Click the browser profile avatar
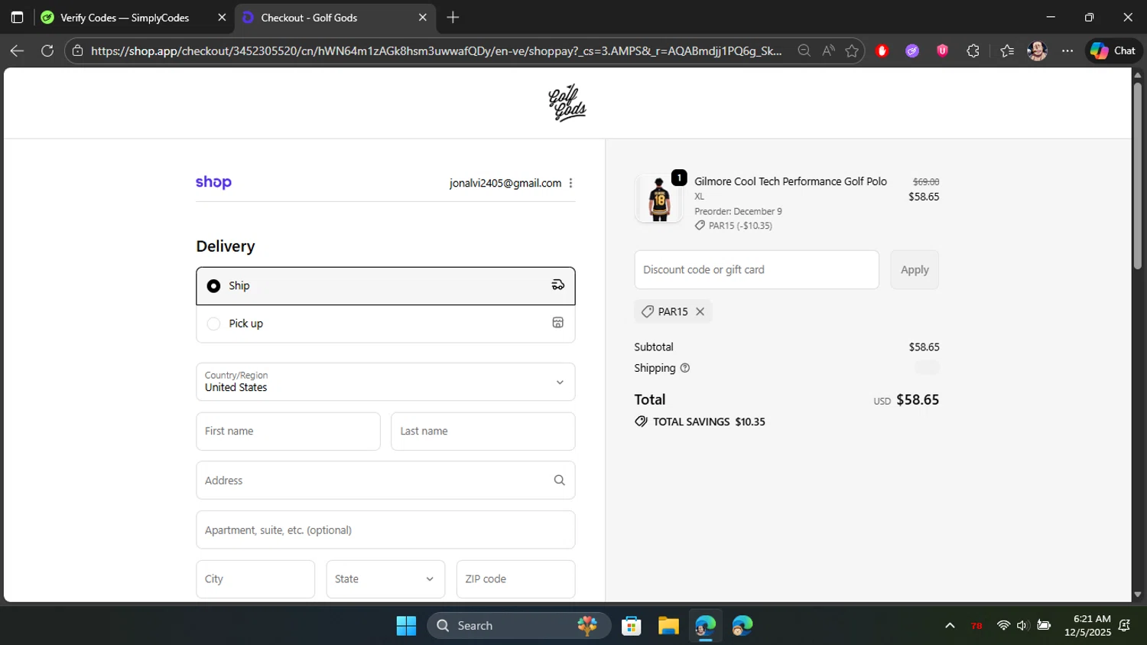Viewport: 1147px width, 645px height. click(x=1038, y=50)
